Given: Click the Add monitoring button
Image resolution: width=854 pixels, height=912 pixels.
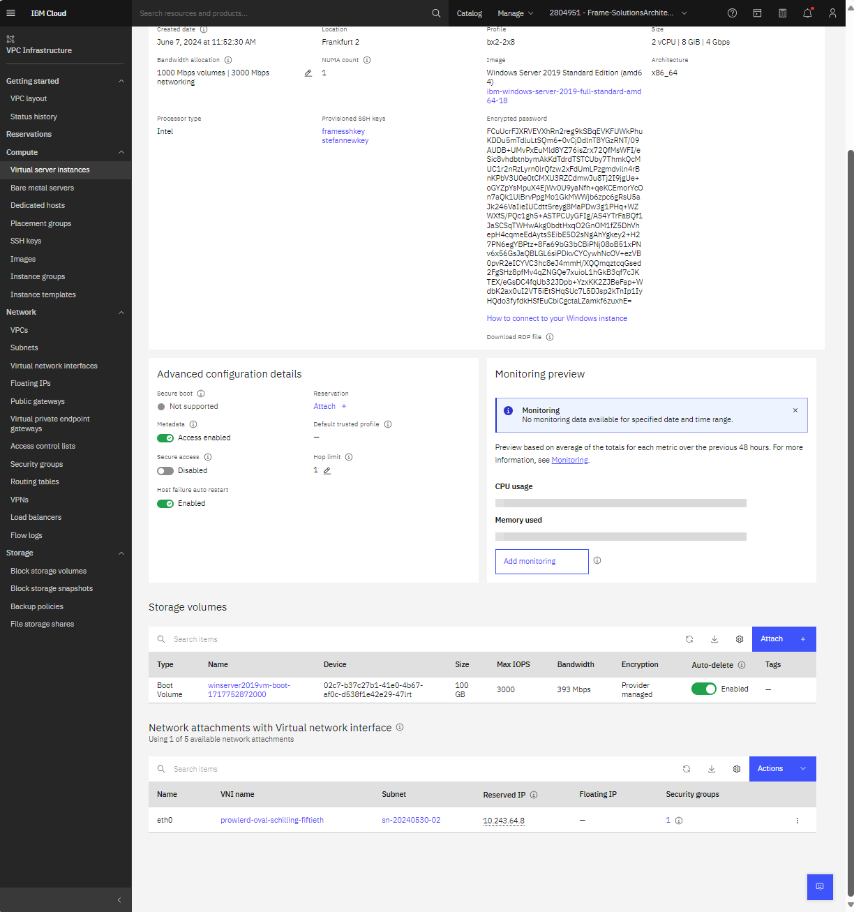Looking at the screenshot, I should pyautogui.click(x=541, y=561).
